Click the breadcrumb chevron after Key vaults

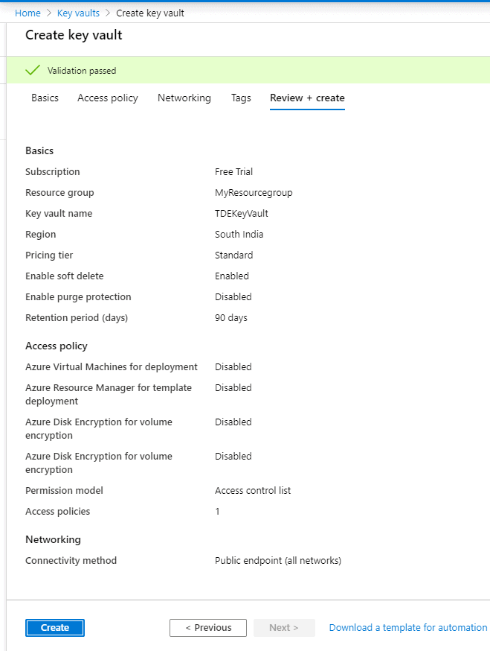pos(108,13)
